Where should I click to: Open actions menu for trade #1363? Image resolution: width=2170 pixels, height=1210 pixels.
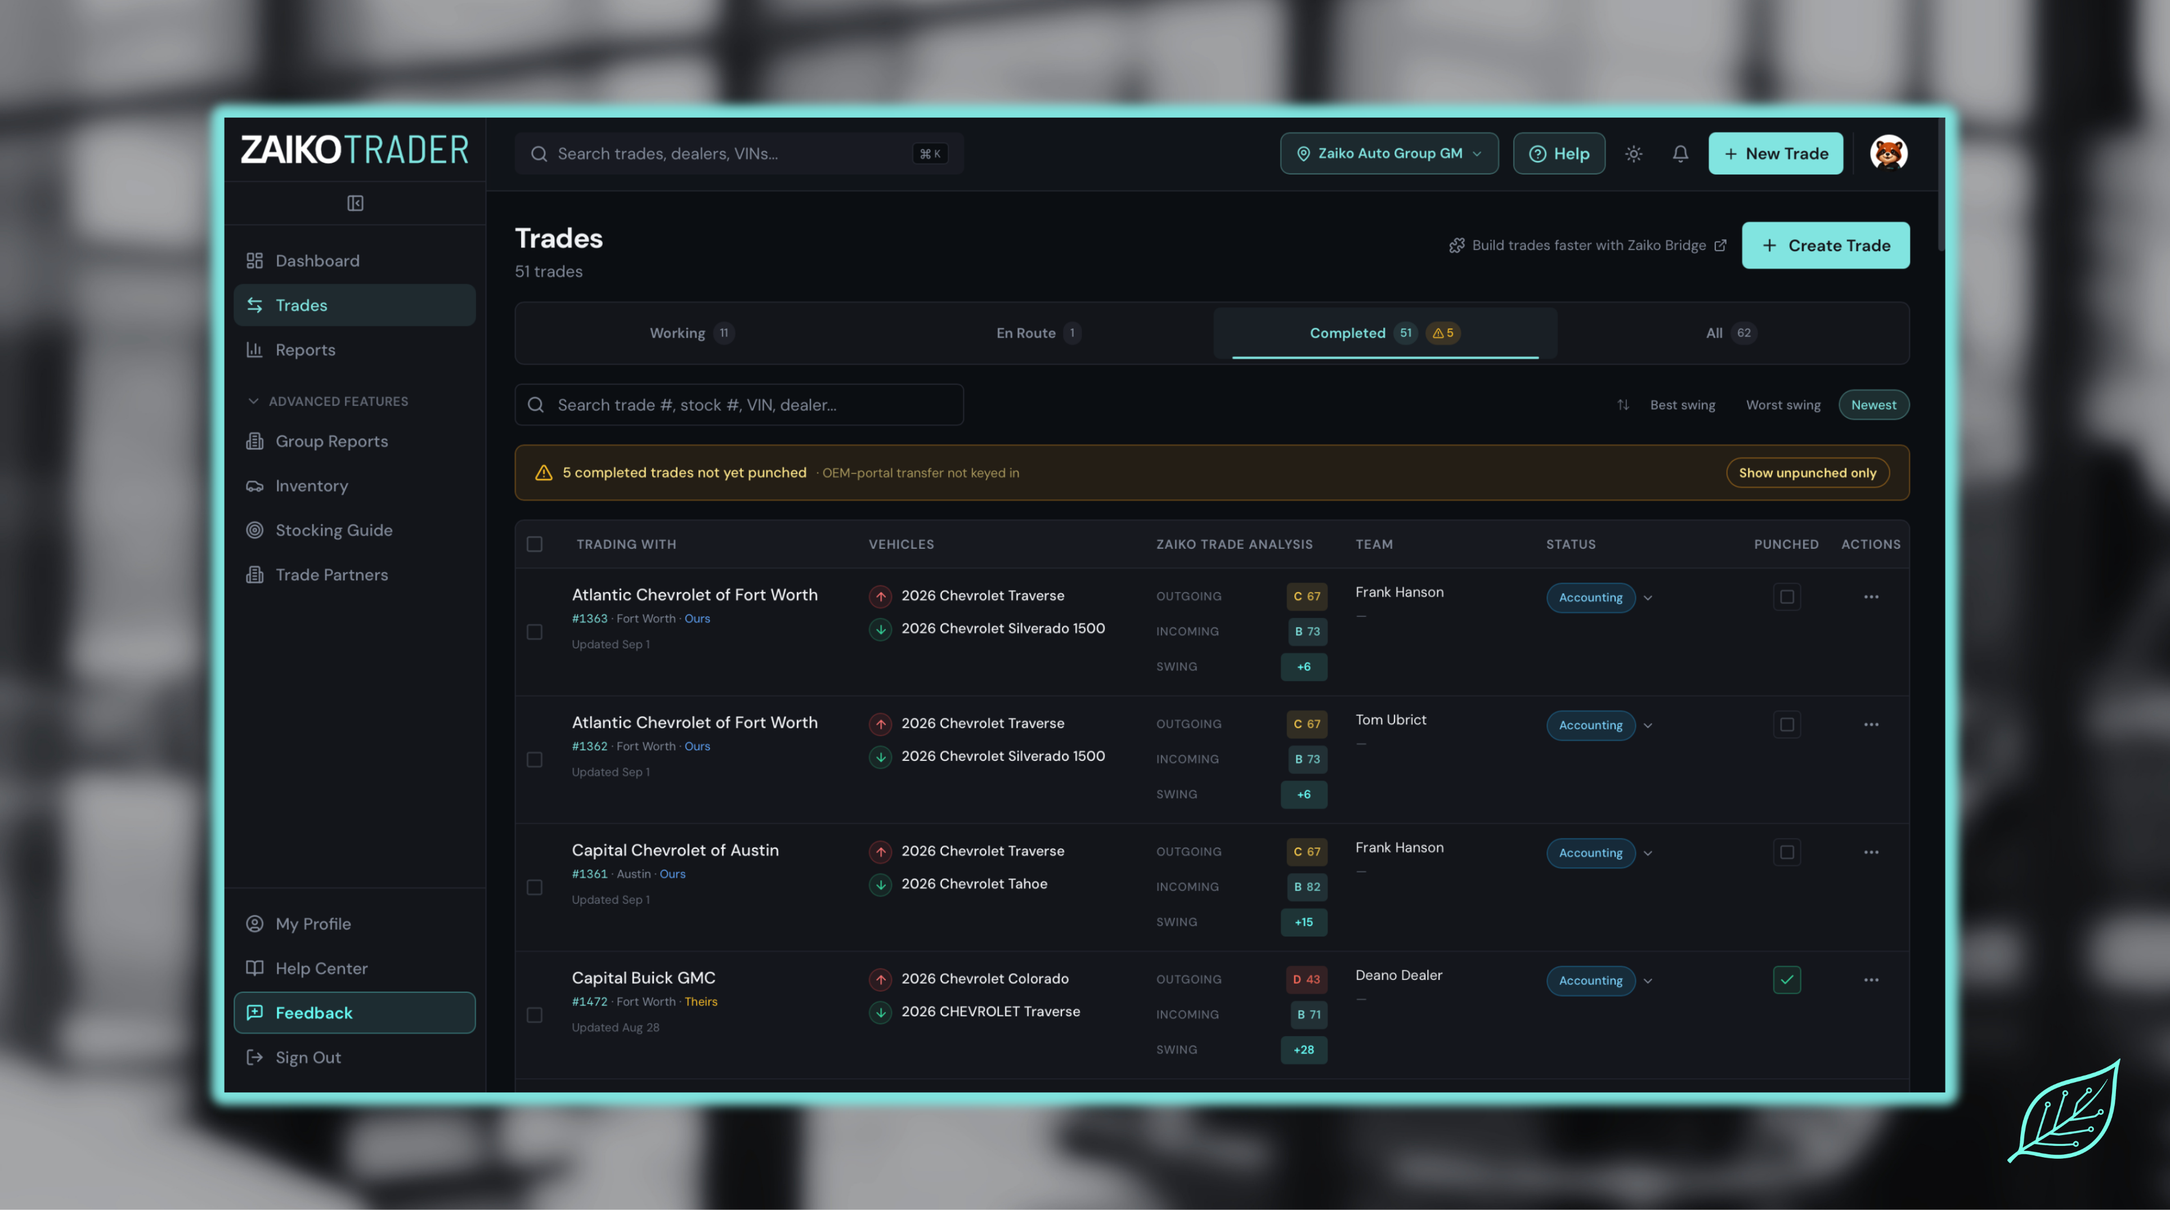click(1871, 597)
